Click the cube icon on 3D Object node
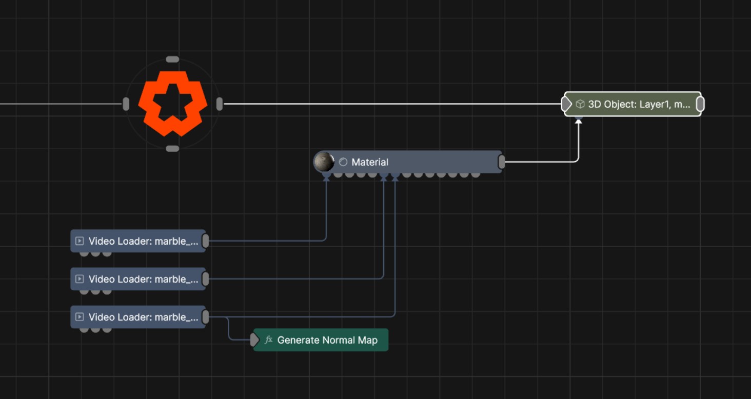The width and height of the screenshot is (751, 399). (580, 104)
